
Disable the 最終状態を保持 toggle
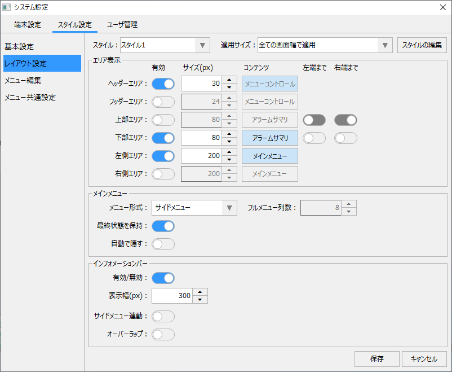(163, 226)
